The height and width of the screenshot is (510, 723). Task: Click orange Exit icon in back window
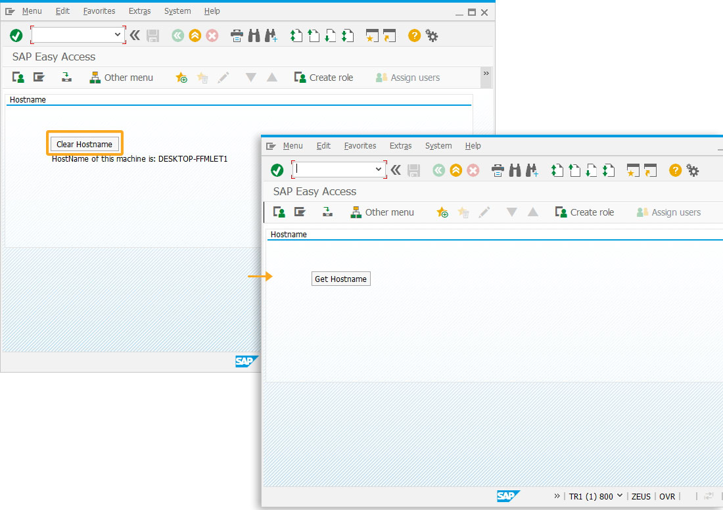195,35
